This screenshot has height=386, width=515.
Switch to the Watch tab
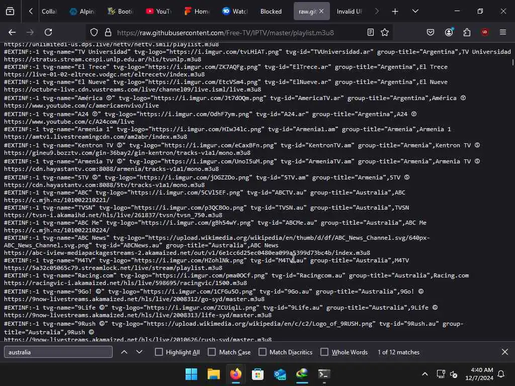click(235, 12)
